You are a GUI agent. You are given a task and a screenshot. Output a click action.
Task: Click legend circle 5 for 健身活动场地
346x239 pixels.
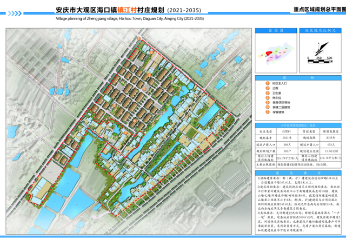(x=268, y=102)
